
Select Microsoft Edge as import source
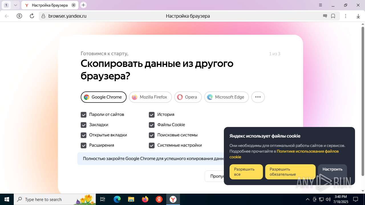pos(226,97)
